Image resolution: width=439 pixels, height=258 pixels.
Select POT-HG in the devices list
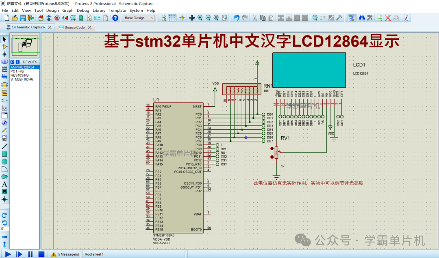tap(25, 71)
